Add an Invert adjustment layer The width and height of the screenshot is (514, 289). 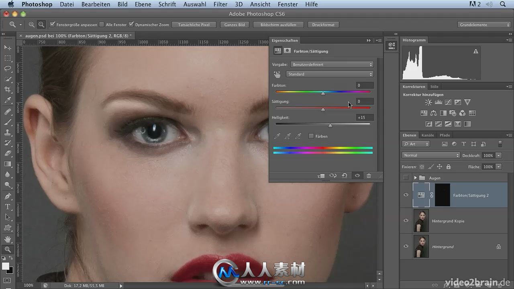point(428,124)
